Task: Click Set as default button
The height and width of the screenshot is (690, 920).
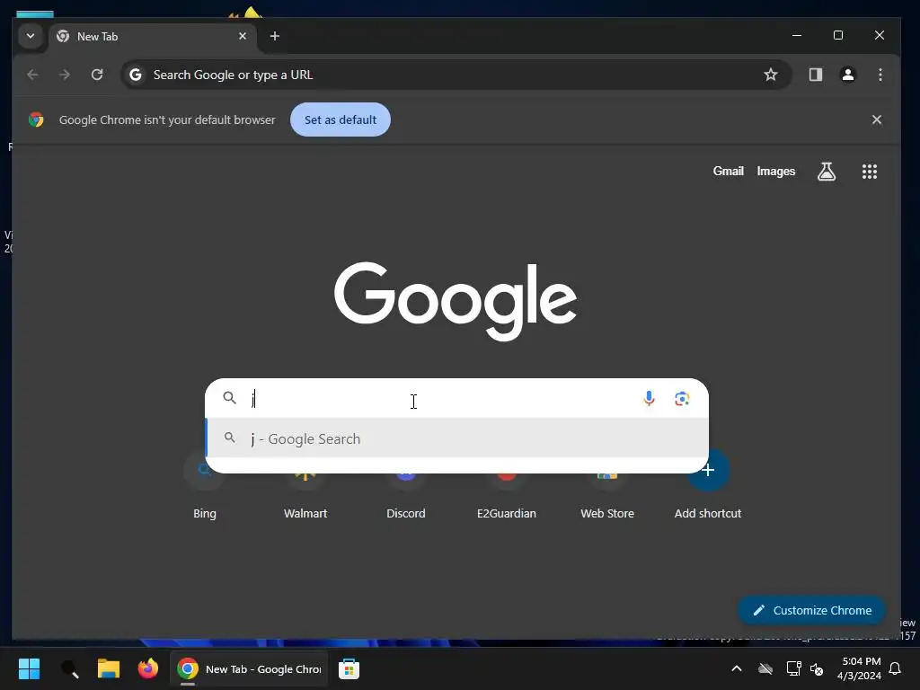Action: pyautogui.click(x=341, y=119)
